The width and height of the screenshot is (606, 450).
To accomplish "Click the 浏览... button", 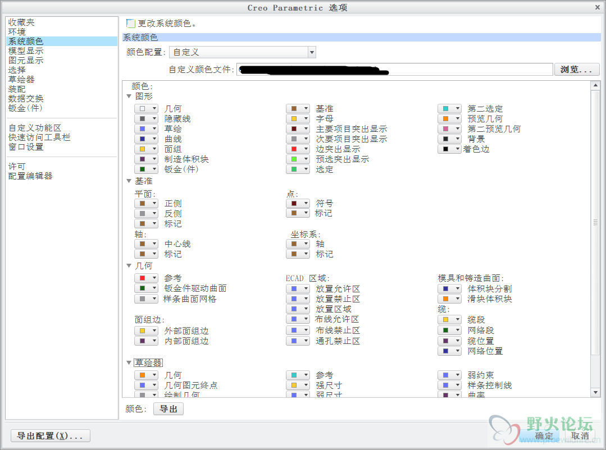I will click(577, 70).
